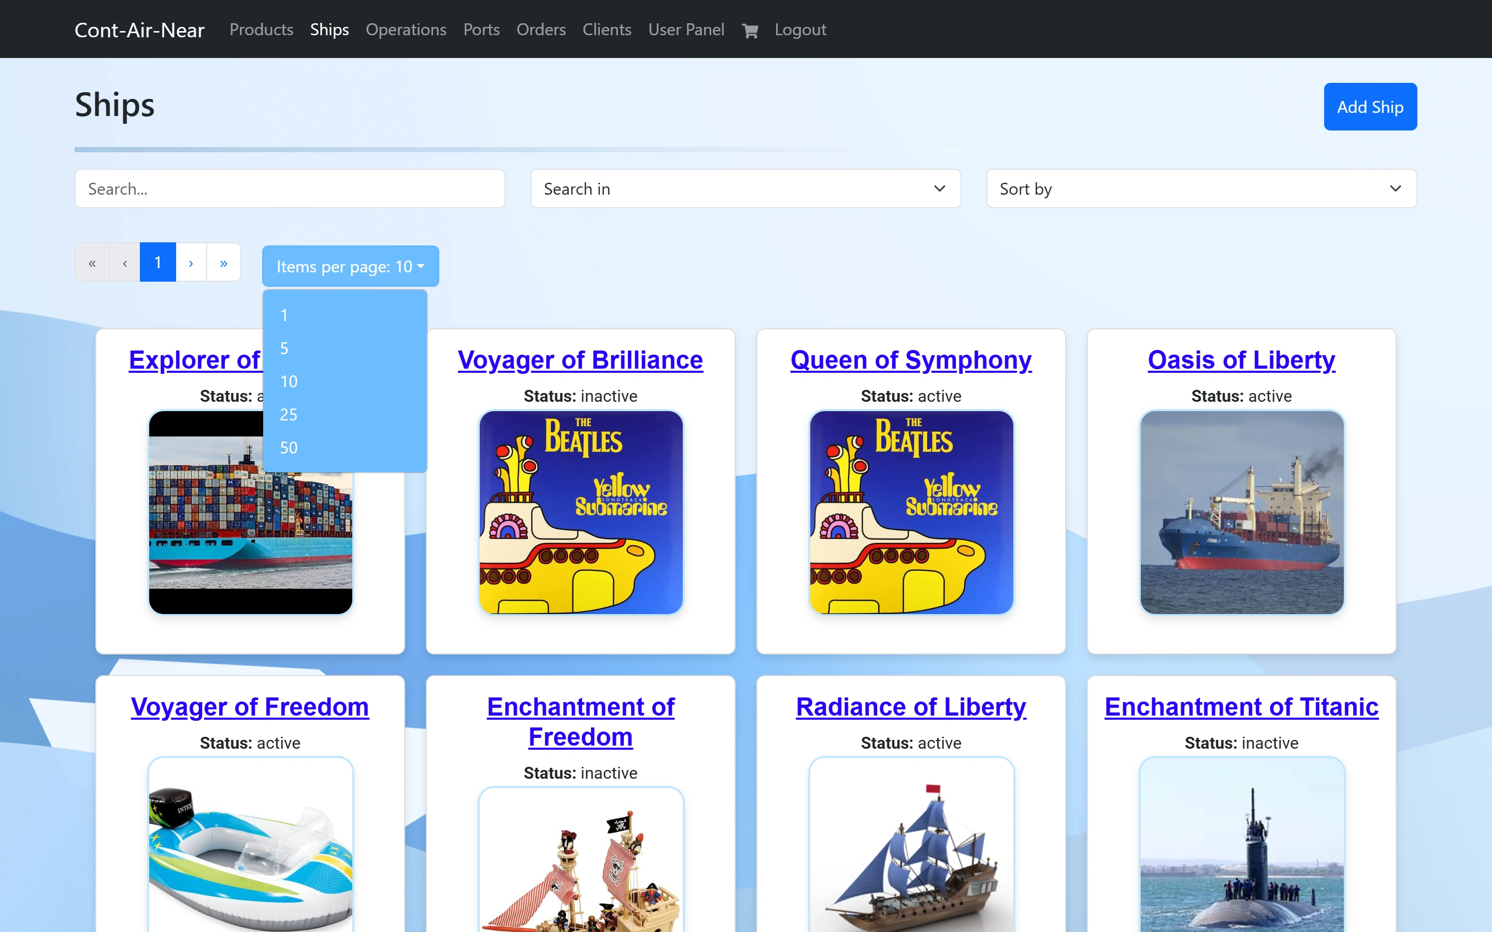Go to Orders in navbar
This screenshot has width=1492, height=932.
[x=541, y=30]
